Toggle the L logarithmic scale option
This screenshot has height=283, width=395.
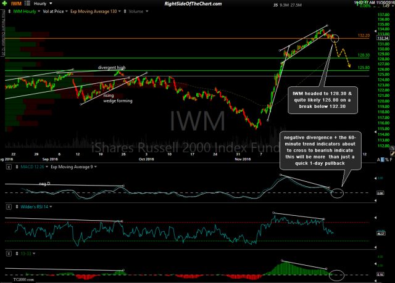383,160
